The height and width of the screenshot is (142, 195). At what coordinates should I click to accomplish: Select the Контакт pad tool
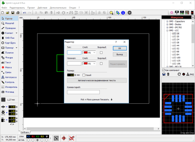8,33
